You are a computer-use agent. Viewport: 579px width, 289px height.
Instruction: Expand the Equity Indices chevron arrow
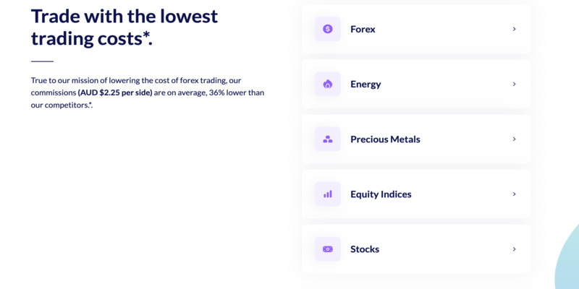click(514, 194)
